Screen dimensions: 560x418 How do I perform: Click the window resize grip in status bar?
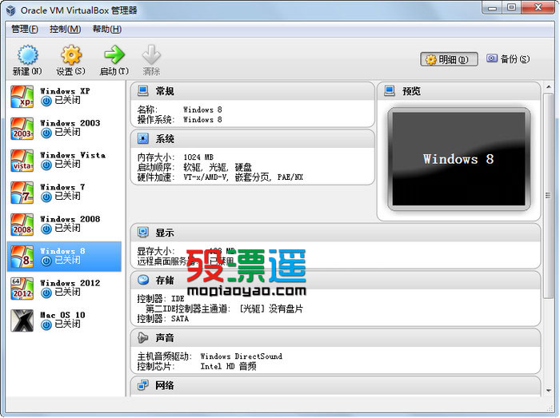pos(550,408)
